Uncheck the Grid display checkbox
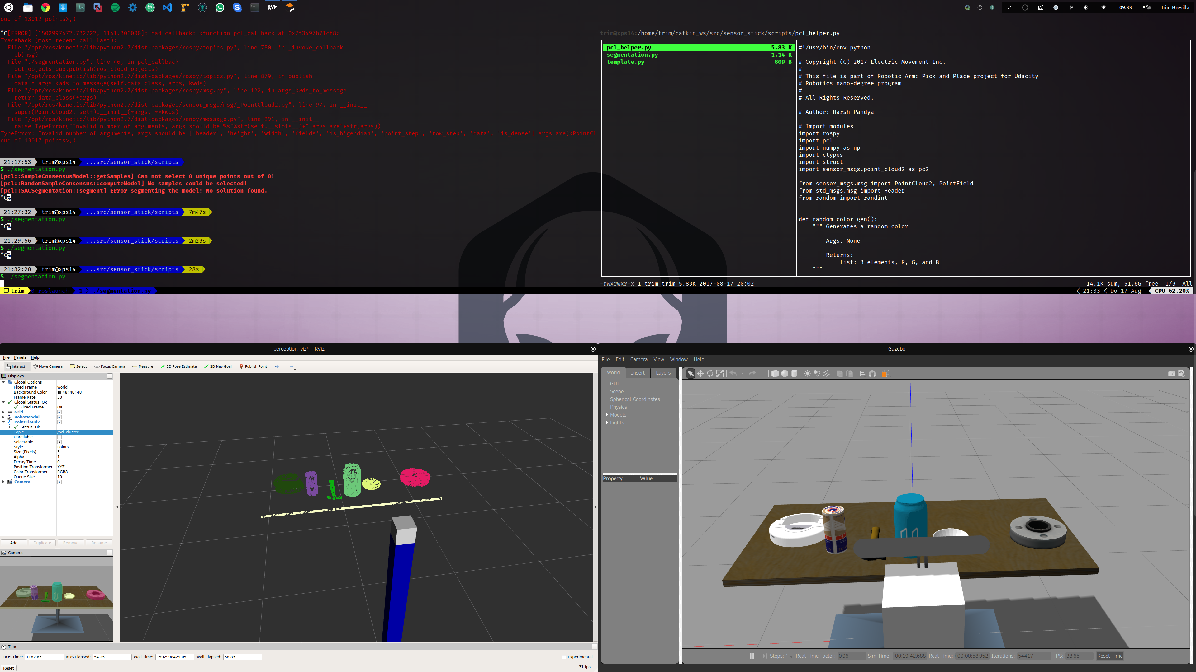 tap(59, 412)
